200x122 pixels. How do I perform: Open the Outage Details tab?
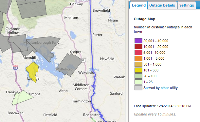pyautogui.click(x=162, y=5)
